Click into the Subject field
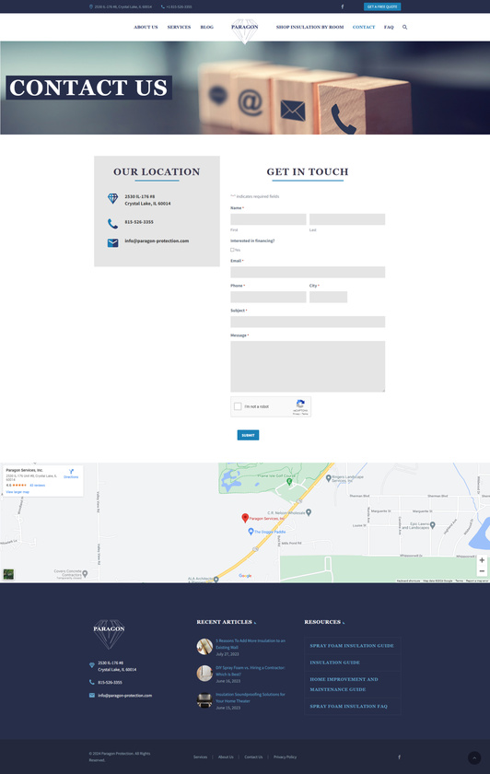Screen dimensions: 490x774 coord(308,322)
